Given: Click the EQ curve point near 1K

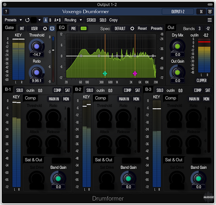Looking at the screenshot, I should pyautogui.click(x=117, y=56).
